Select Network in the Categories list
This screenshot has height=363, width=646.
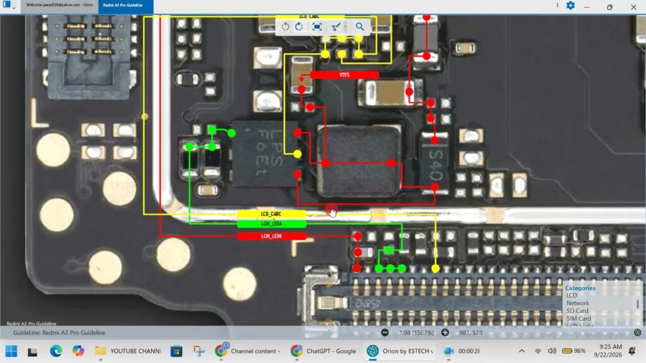click(578, 303)
